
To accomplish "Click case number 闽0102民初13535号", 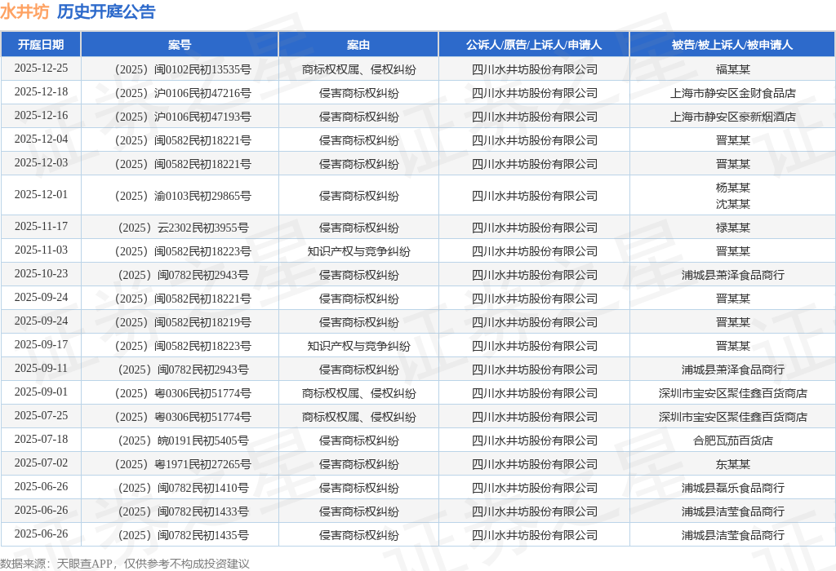I will coord(183,69).
